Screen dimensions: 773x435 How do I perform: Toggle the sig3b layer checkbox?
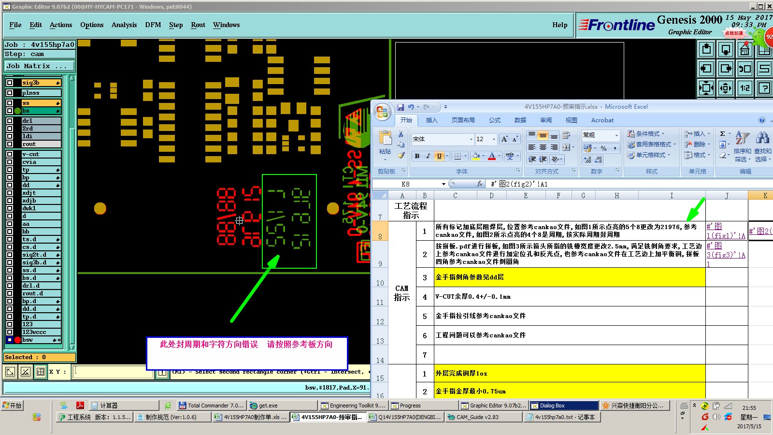tap(10, 83)
